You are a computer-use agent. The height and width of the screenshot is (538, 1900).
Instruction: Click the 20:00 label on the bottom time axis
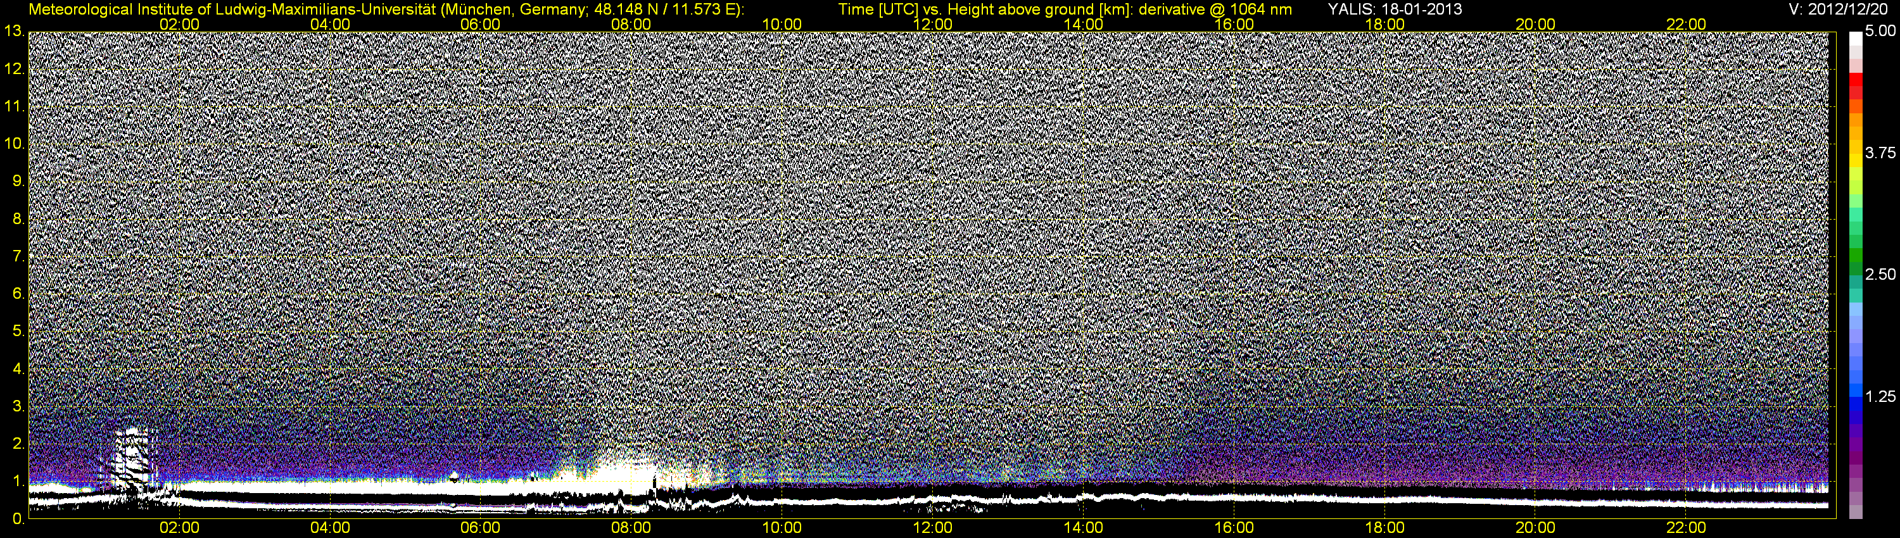tap(1536, 528)
